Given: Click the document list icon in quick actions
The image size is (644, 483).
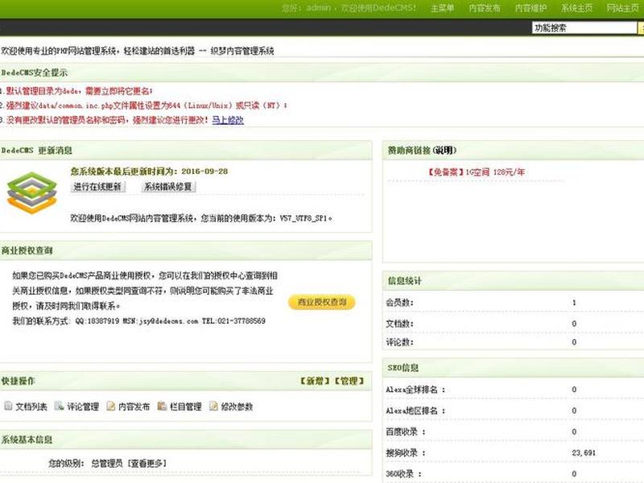Looking at the screenshot, I should pyautogui.click(x=8, y=407).
